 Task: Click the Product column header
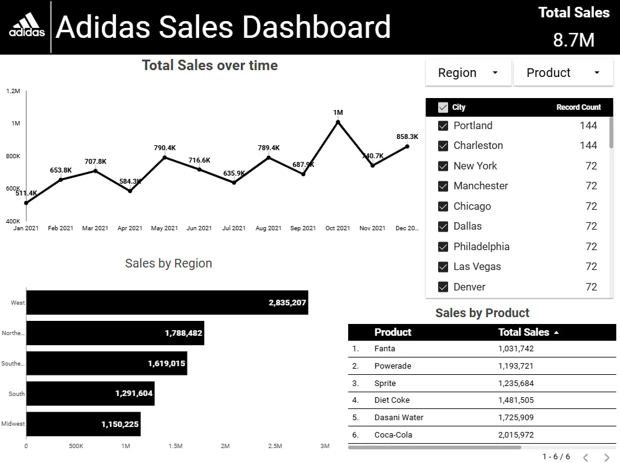(393, 332)
